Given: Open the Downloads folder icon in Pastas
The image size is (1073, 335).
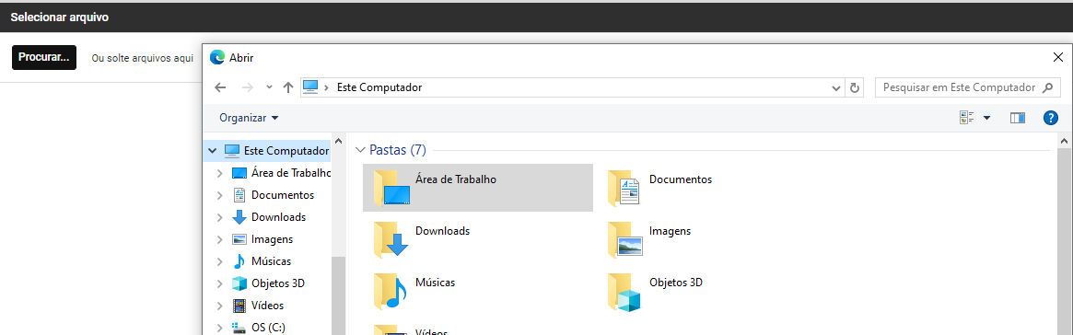Looking at the screenshot, I should [391, 239].
